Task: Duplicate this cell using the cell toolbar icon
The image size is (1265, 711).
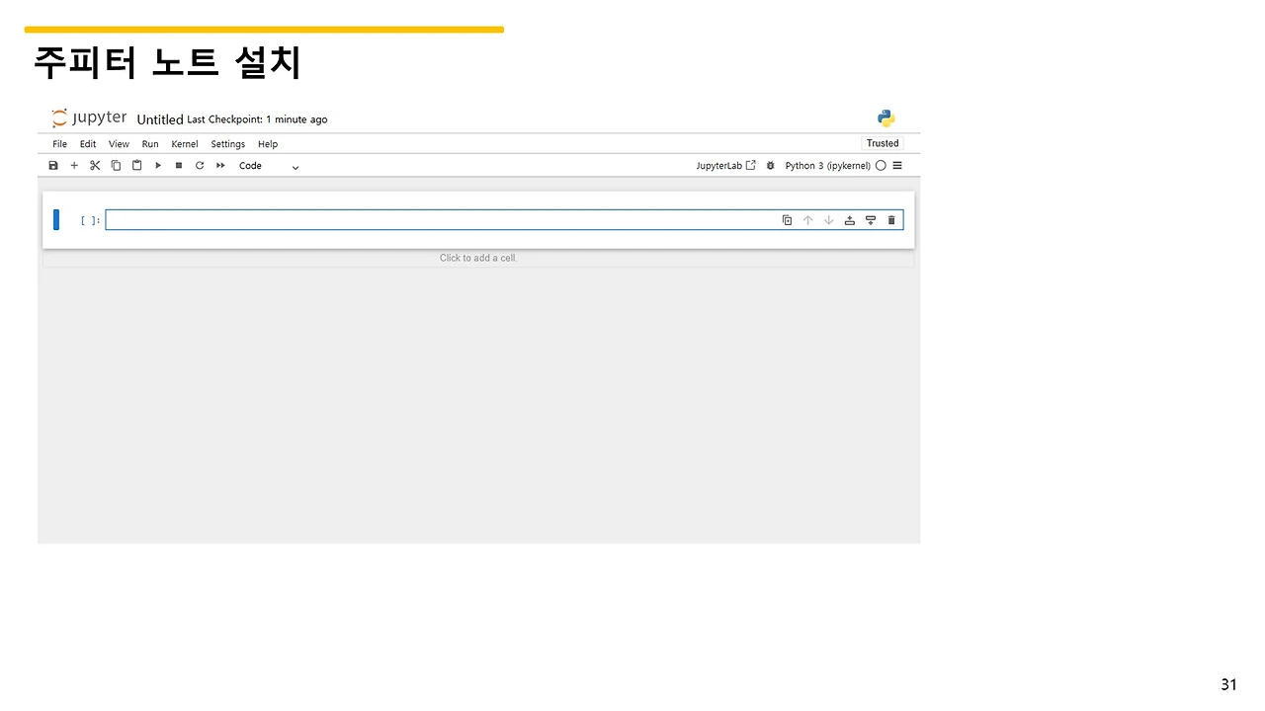Action: tap(787, 220)
